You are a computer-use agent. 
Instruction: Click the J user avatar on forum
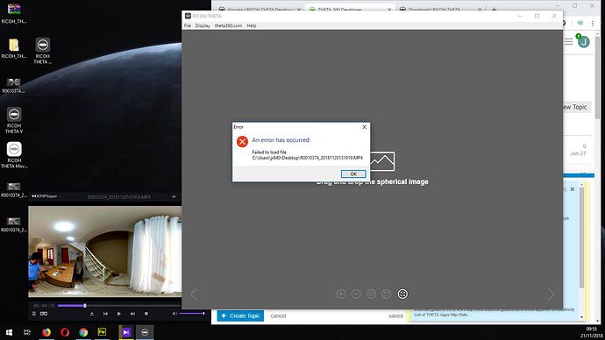[x=584, y=42]
